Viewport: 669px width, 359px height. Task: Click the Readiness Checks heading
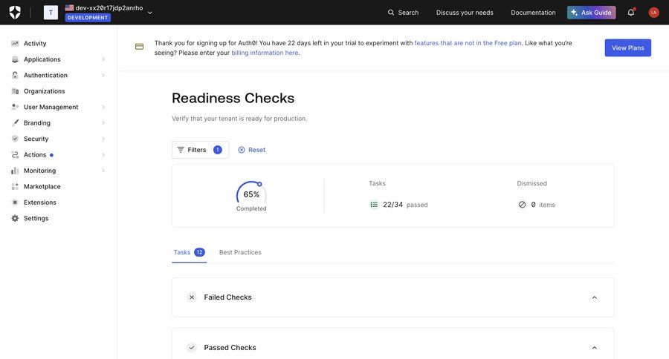click(233, 98)
